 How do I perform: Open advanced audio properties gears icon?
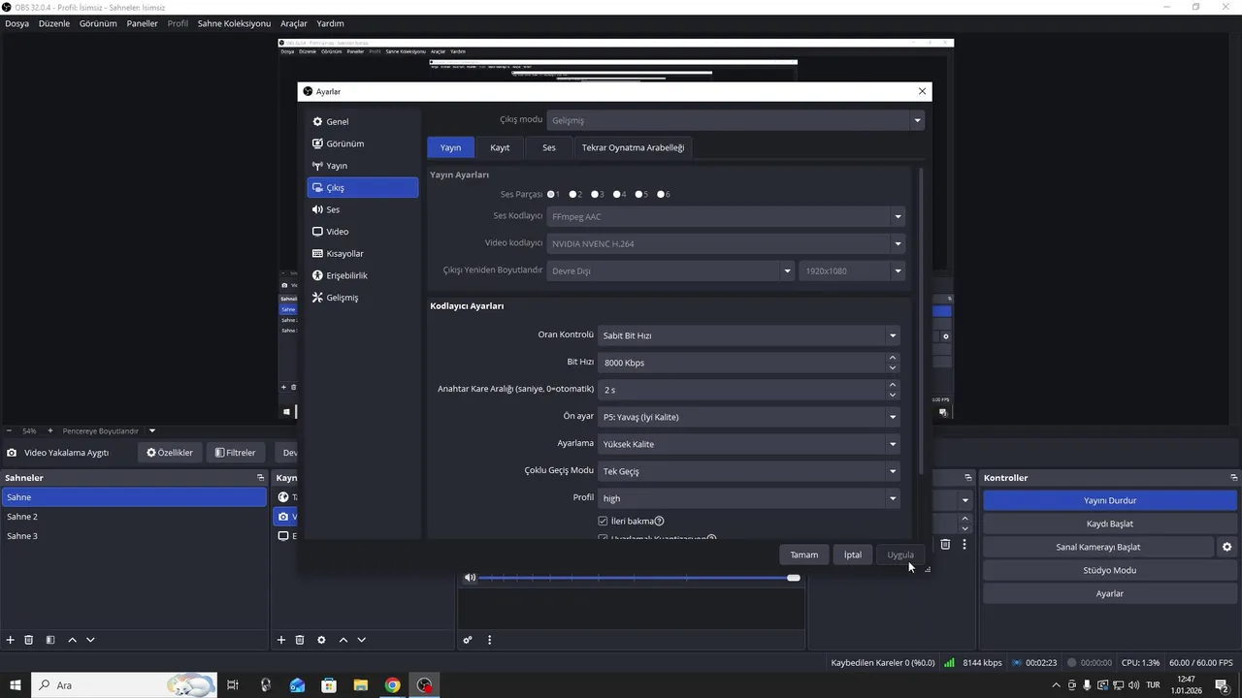tap(468, 640)
